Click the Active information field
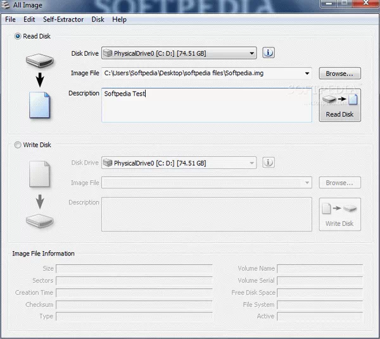The image size is (380, 339). coord(320,316)
